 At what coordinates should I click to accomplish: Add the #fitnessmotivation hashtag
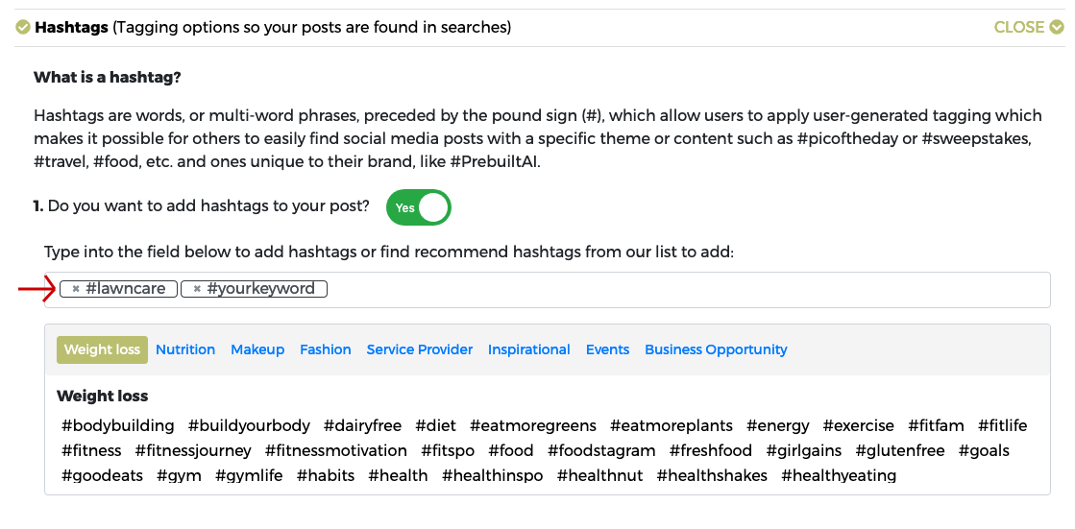coord(336,451)
